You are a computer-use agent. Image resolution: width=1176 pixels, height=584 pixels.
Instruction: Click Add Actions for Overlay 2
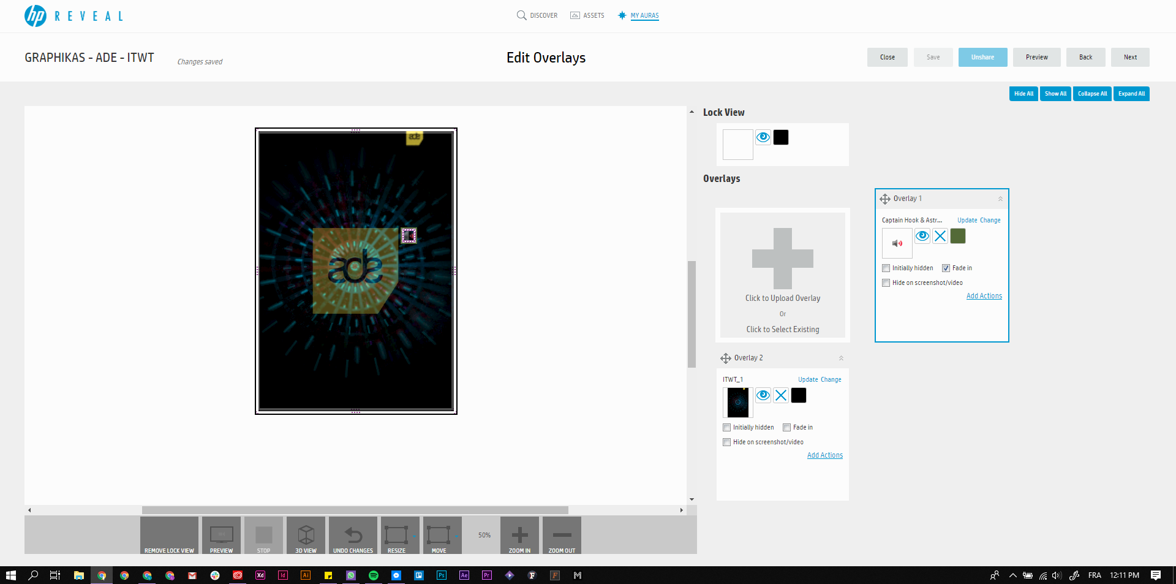tap(825, 455)
